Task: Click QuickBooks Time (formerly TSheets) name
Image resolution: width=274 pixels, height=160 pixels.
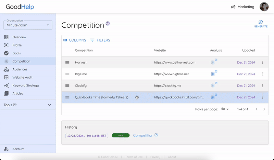Action: coord(101,97)
